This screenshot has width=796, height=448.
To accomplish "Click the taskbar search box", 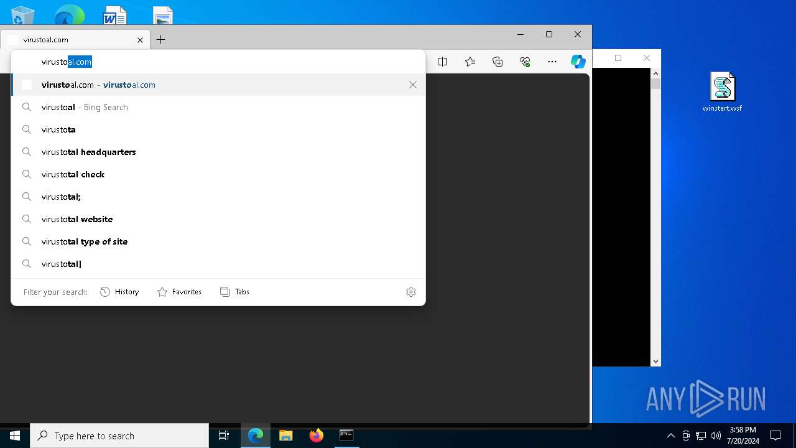I will click(x=119, y=436).
